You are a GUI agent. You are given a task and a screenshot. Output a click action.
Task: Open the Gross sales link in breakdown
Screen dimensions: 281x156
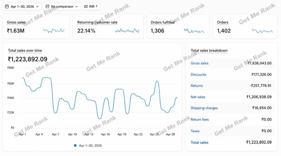tap(199, 63)
